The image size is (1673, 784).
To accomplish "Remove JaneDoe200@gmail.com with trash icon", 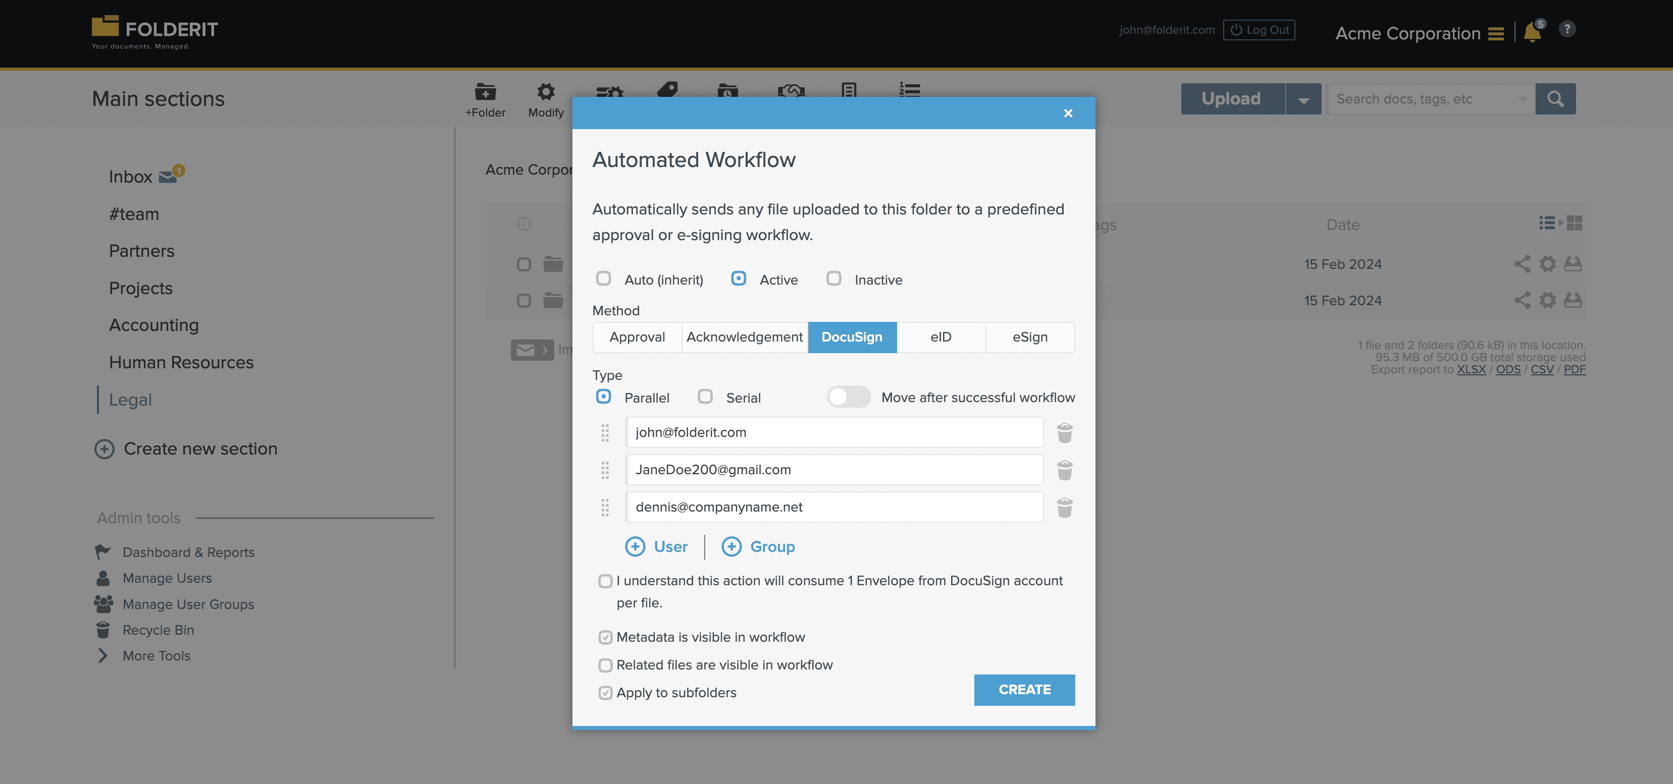I will (1065, 470).
